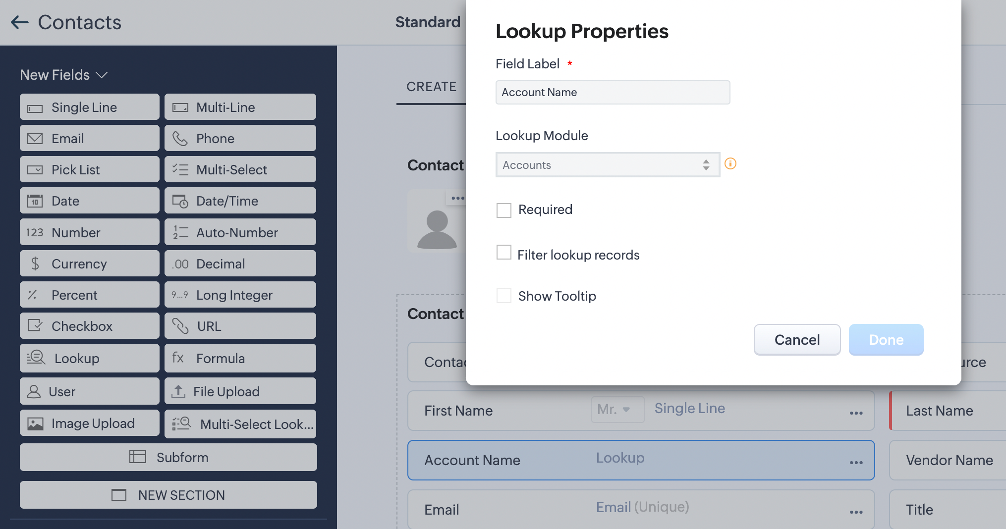Open the Lookup Module Accounts dropdown
This screenshot has height=529, width=1006.
click(x=608, y=165)
